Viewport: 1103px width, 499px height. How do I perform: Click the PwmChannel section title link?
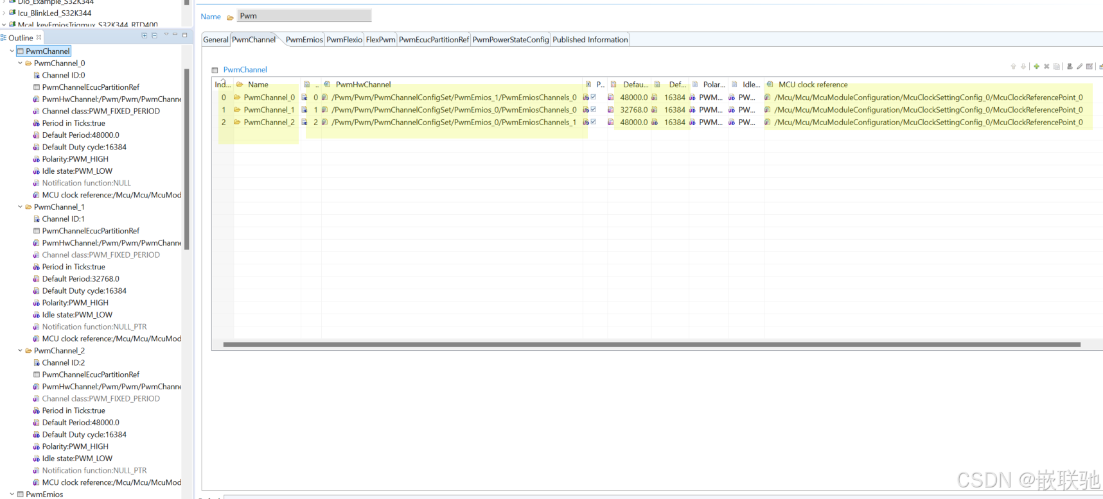[x=245, y=70]
